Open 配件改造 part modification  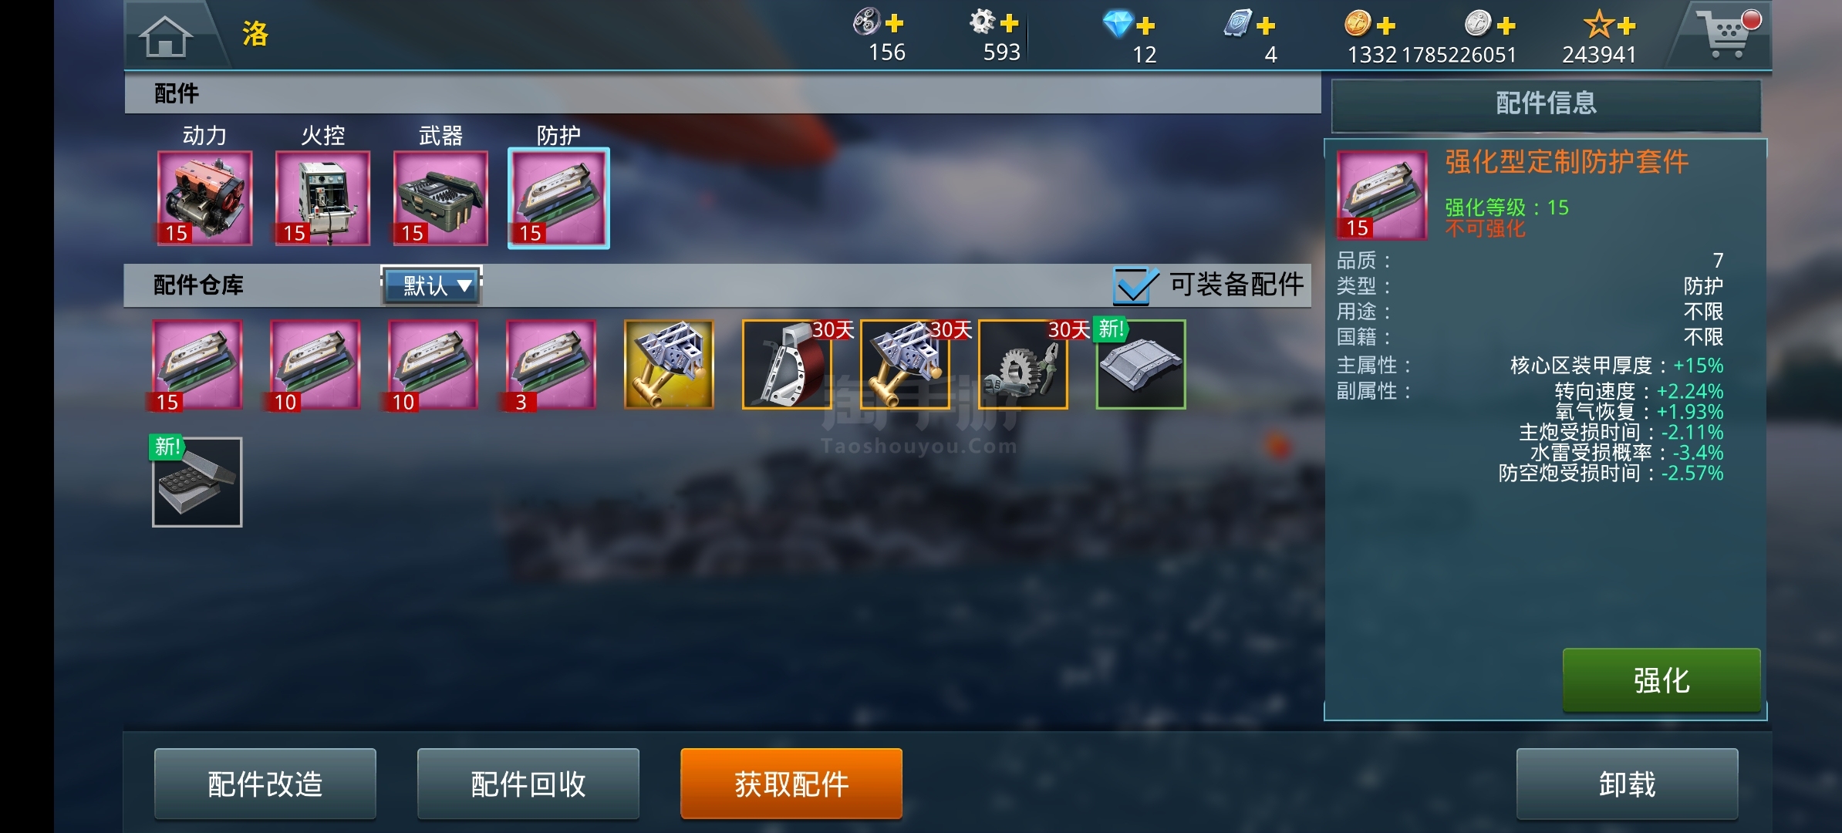(x=265, y=784)
